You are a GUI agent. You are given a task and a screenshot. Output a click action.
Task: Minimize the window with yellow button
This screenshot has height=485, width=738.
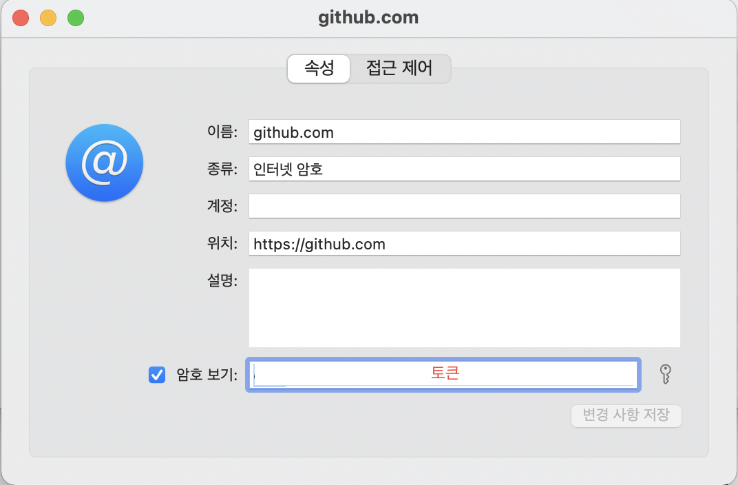pyautogui.click(x=48, y=18)
